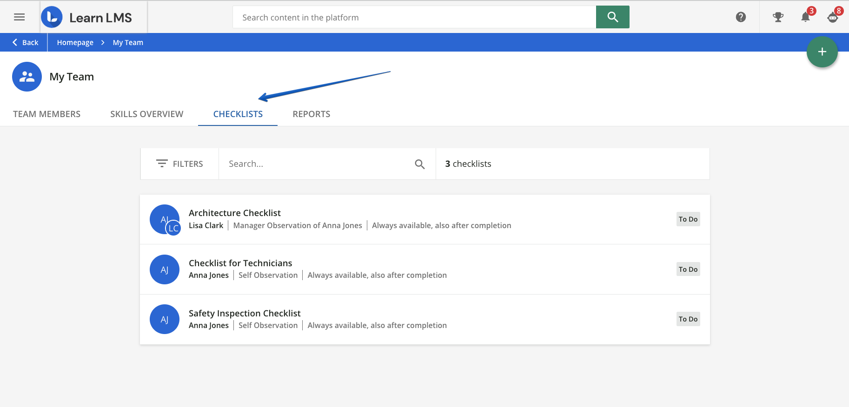Select the Checklists tab
This screenshot has width=849, height=407.
tap(238, 114)
